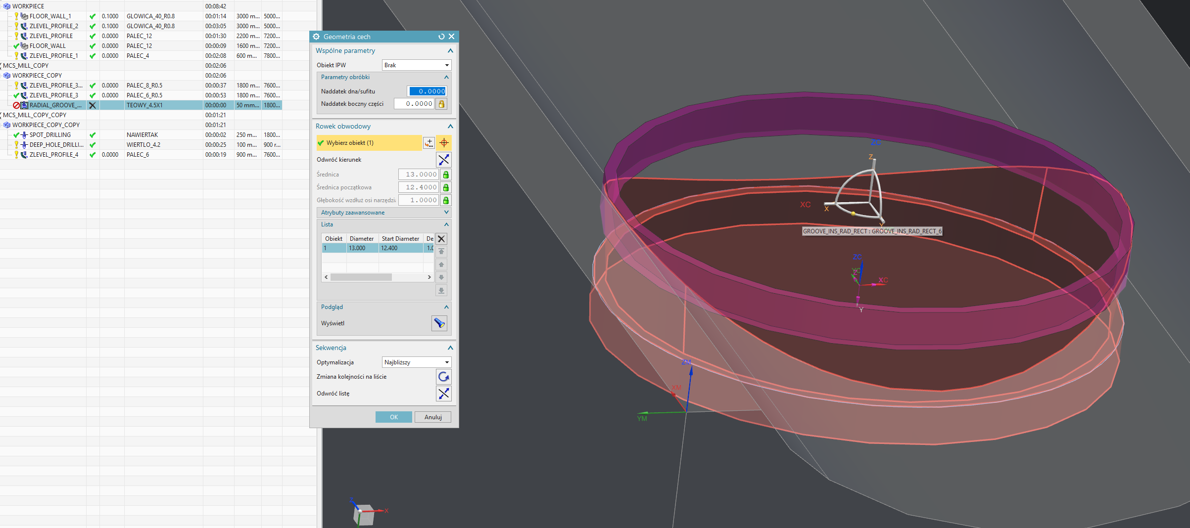Click the Odwróć kierunek reverse arrow icon
1190x528 pixels.
click(x=444, y=160)
